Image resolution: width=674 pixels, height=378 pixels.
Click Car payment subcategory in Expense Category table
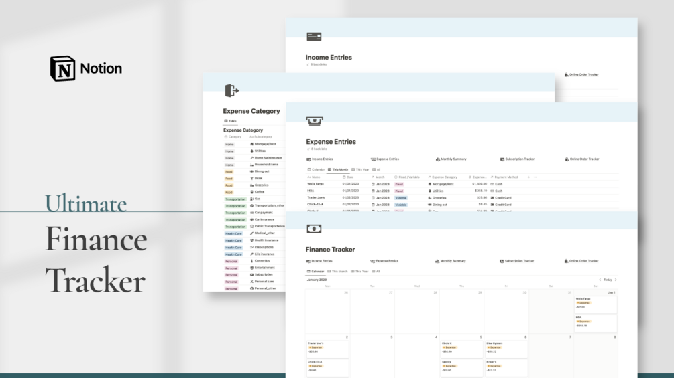point(262,213)
